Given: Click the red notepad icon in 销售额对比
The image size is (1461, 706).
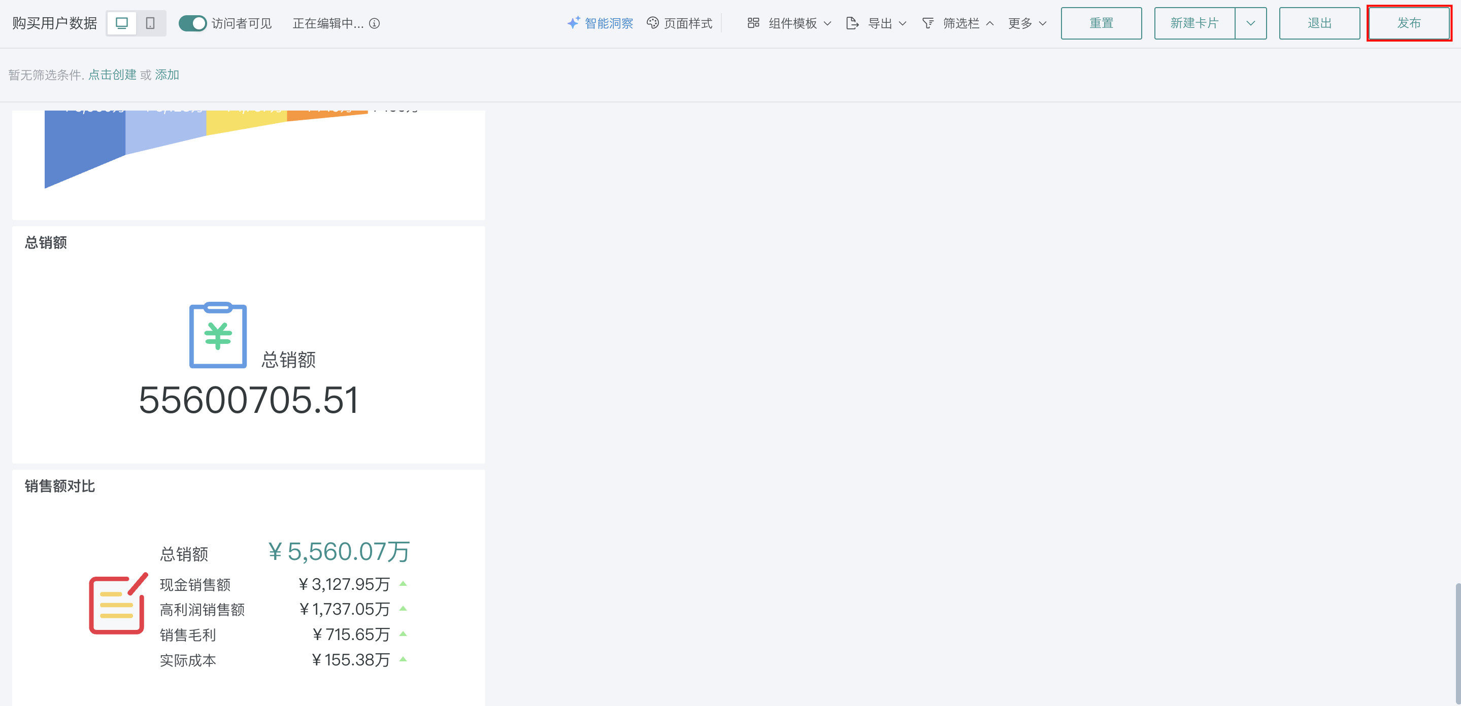Looking at the screenshot, I should point(118,604).
